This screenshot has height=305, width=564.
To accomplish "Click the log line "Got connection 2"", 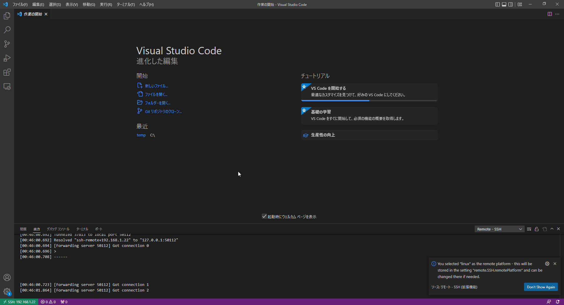I will click(x=84, y=290).
